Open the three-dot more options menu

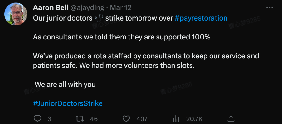tap(270, 8)
